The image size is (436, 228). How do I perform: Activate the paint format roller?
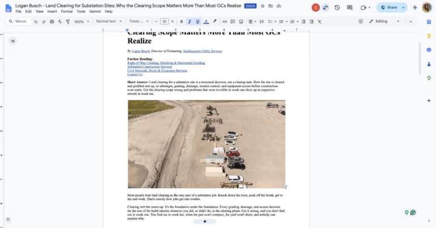point(68,21)
